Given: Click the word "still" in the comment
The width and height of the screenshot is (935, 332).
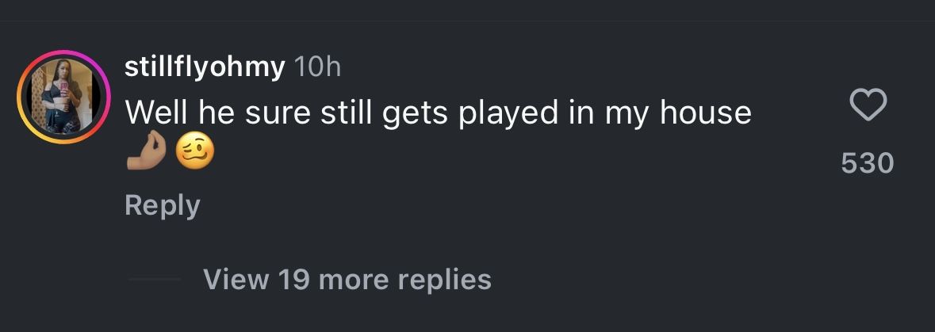Looking at the screenshot, I should point(345,113).
